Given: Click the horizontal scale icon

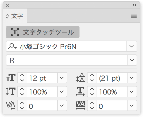Looking at the screenshot, I should pyautogui.click(x=80, y=92).
